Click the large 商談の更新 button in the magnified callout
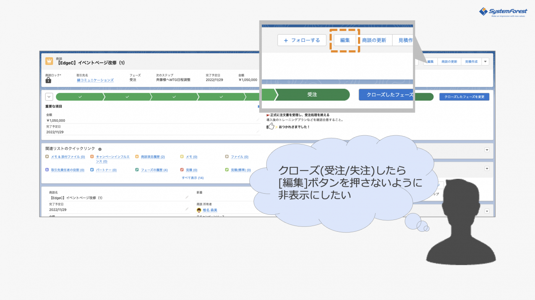The image size is (535, 300). coord(374,40)
